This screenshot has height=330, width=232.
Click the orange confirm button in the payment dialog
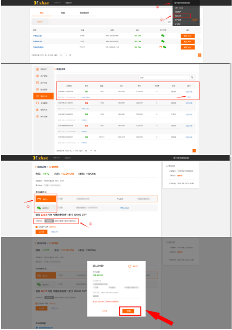[x=128, y=311]
